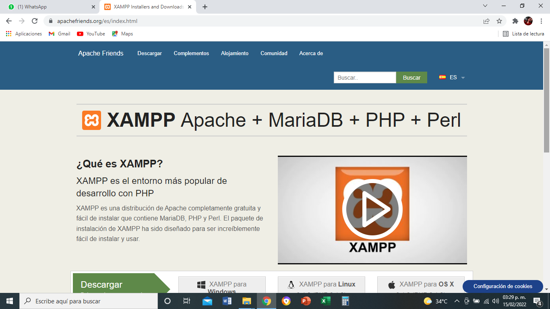Open the Gmail bookmark
Image resolution: width=550 pixels, height=309 pixels.
pyautogui.click(x=59, y=34)
